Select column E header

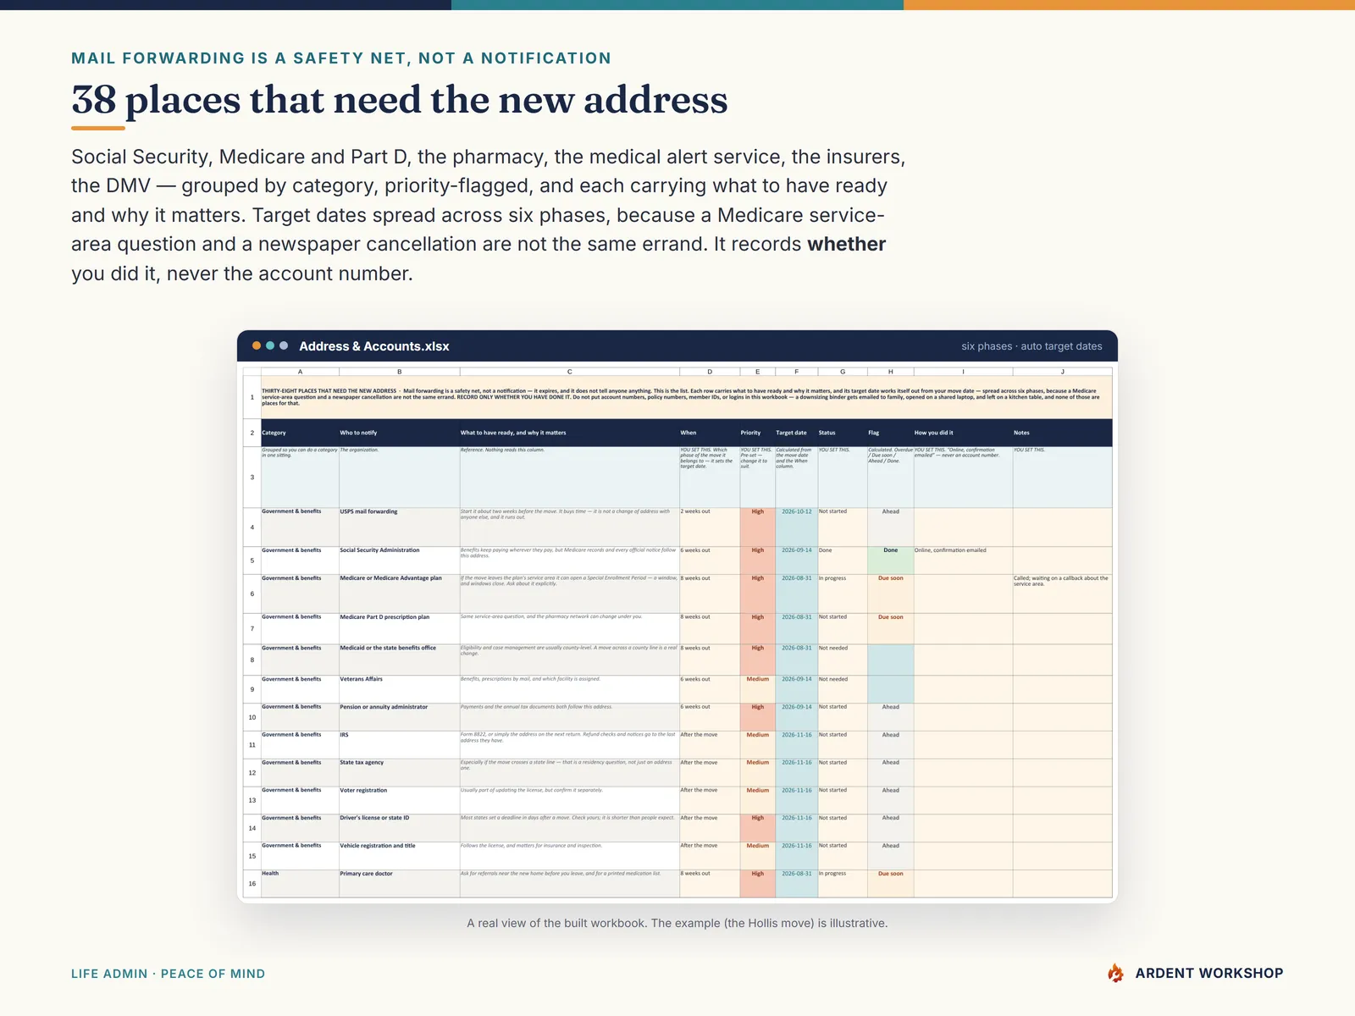click(x=758, y=372)
